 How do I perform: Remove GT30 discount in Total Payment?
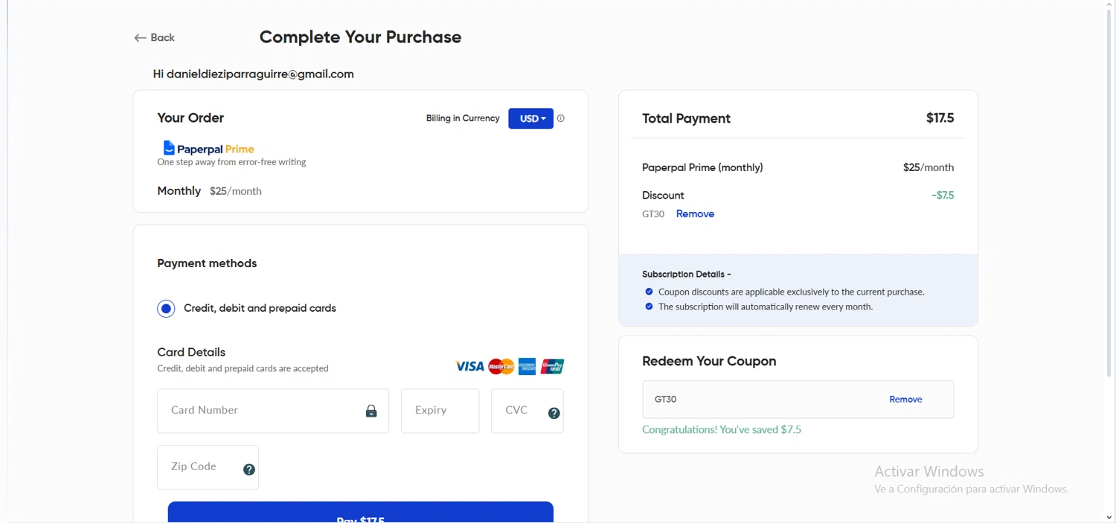[x=695, y=214]
